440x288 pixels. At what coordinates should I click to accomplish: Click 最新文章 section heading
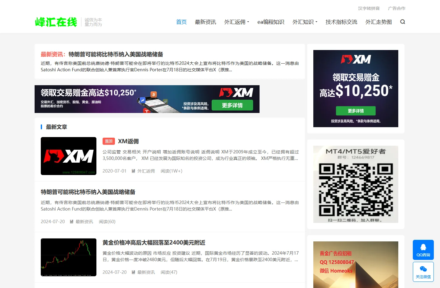click(57, 127)
